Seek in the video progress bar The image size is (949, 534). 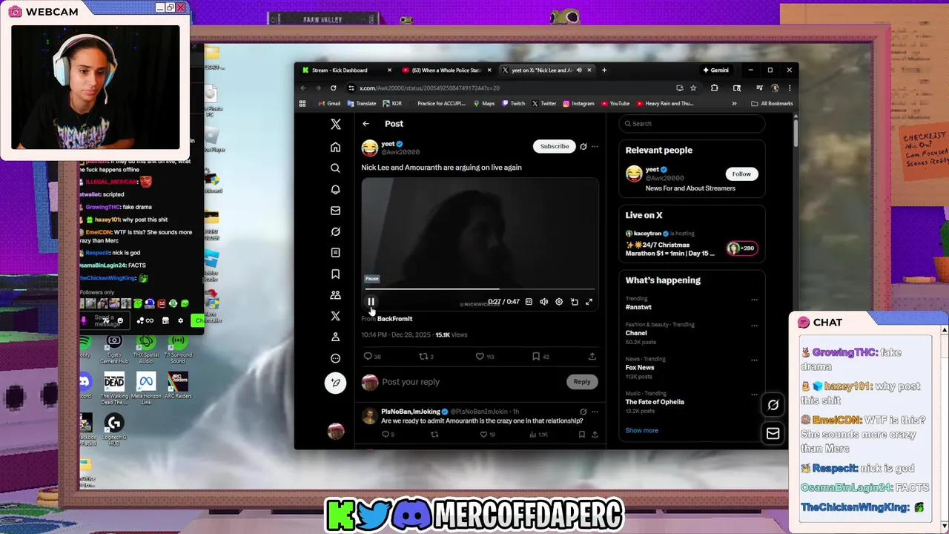[479, 289]
